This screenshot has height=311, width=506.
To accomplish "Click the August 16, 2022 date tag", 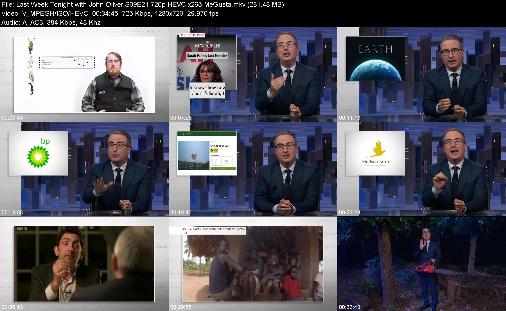I will click(x=192, y=35).
